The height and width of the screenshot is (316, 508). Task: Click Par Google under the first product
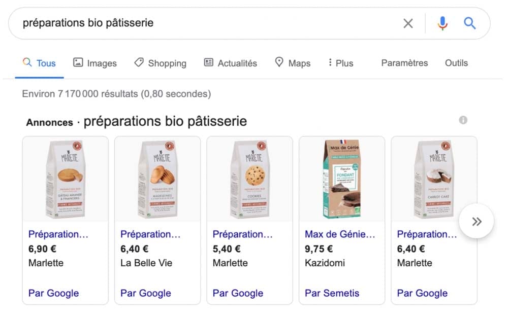point(53,293)
